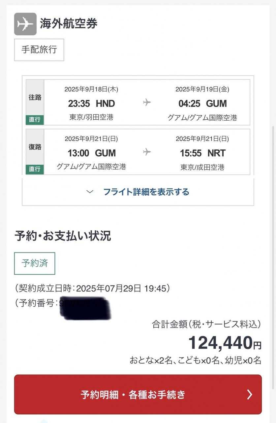Image resolution: width=276 pixels, height=423 pixels.
Task: Click the return flight arrow plane icon
Action: tap(147, 152)
